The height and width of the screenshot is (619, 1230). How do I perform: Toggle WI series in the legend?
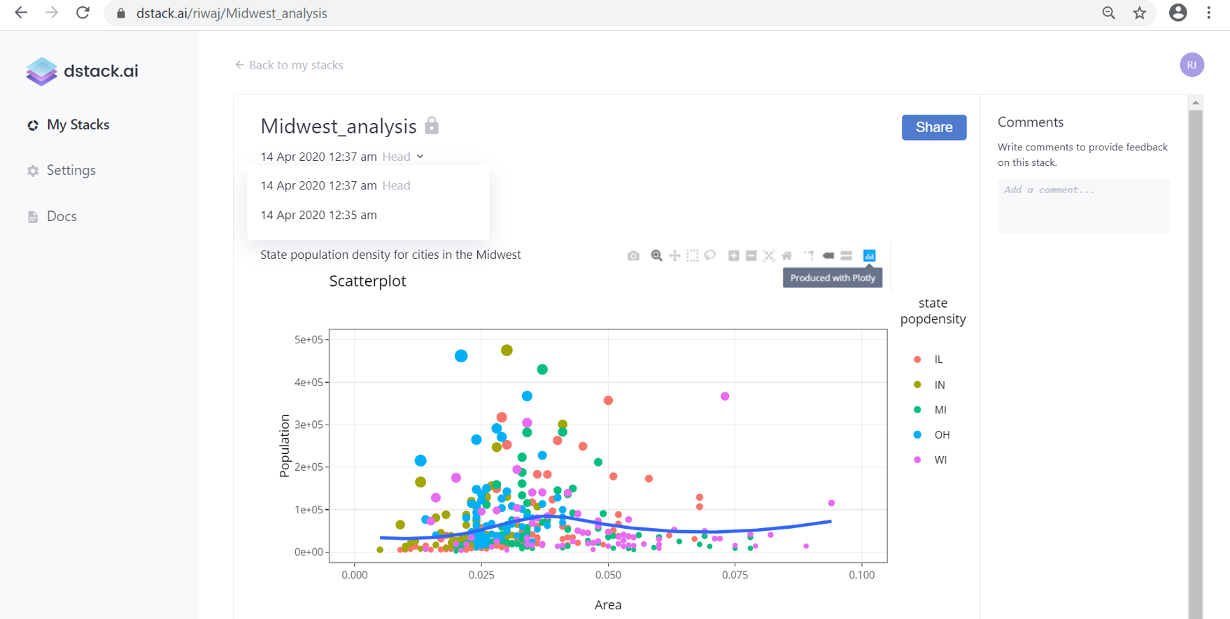(x=931, y=460)
